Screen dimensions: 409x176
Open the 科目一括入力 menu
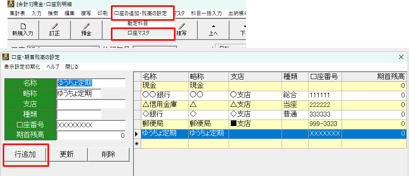click(x=206, y=13)
